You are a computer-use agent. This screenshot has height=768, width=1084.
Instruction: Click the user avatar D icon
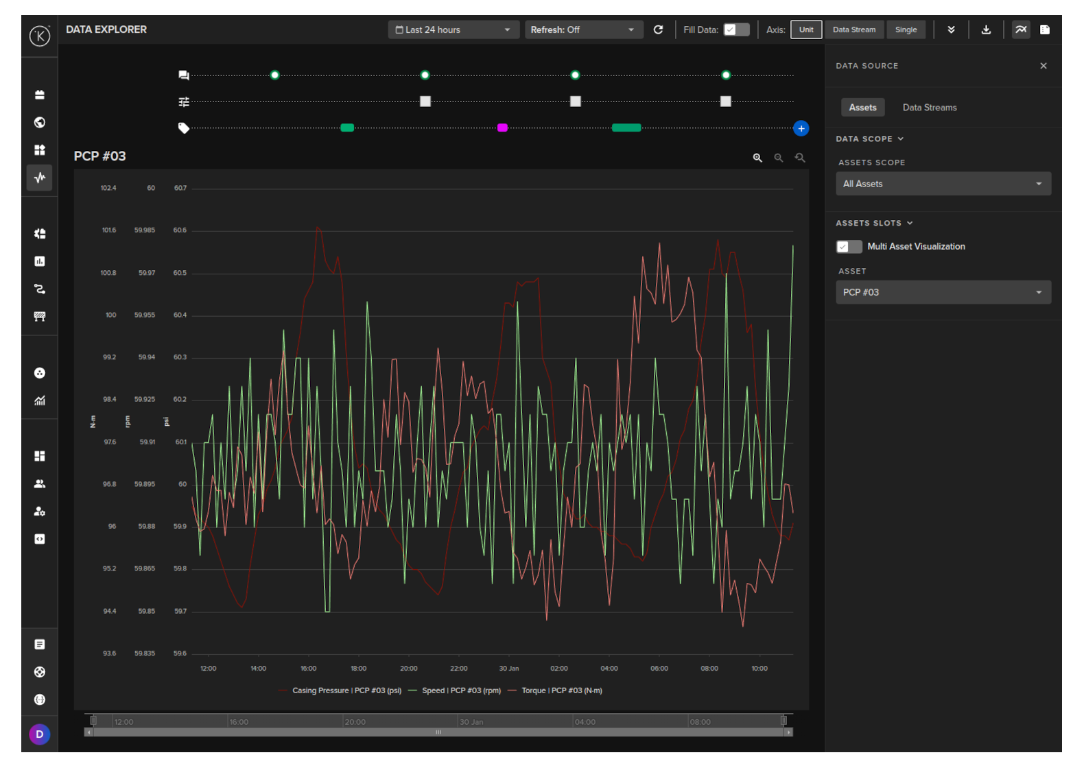[x=40, y=734]
